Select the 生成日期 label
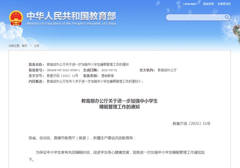 click(91, 70)
